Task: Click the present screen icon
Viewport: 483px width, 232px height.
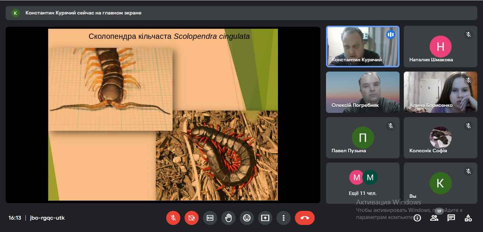Action: coord(265,218)
